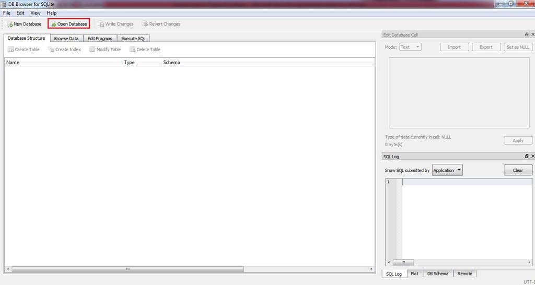Switch to the Edit Pragmas tab

coord(100,39)
